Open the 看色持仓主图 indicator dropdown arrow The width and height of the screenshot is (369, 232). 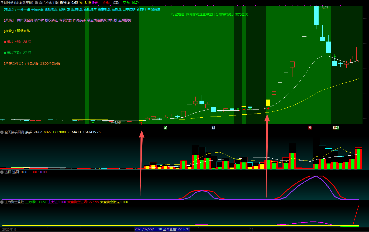[36, 2]
